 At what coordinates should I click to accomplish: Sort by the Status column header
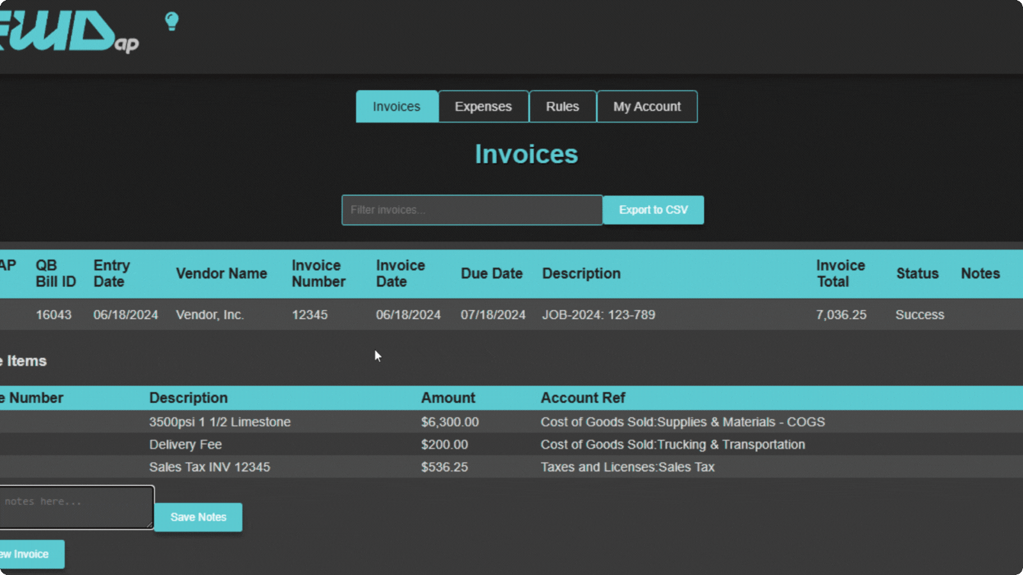pyautogui.click(x=918, y=273)
